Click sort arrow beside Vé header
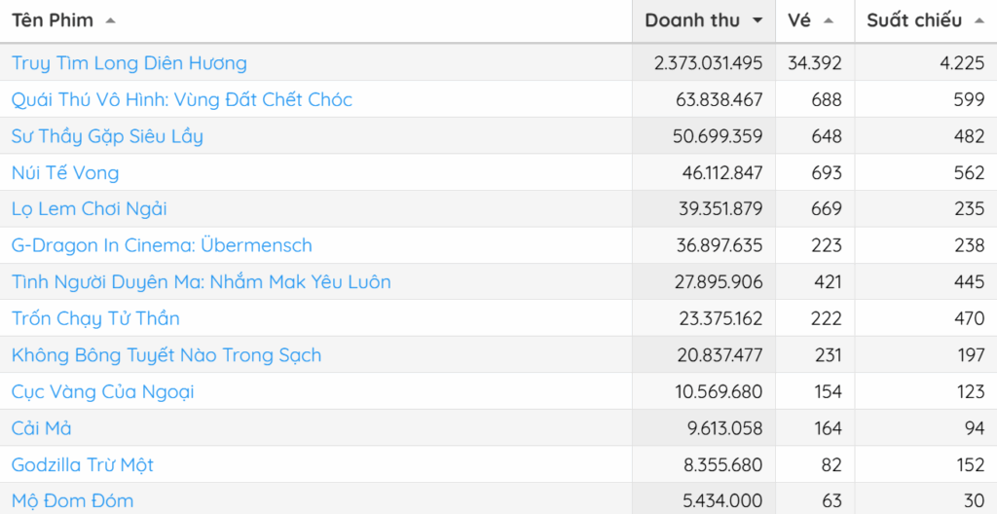This screenshot has height=514, width=997. pyautogui.click(x=829, y=20)
